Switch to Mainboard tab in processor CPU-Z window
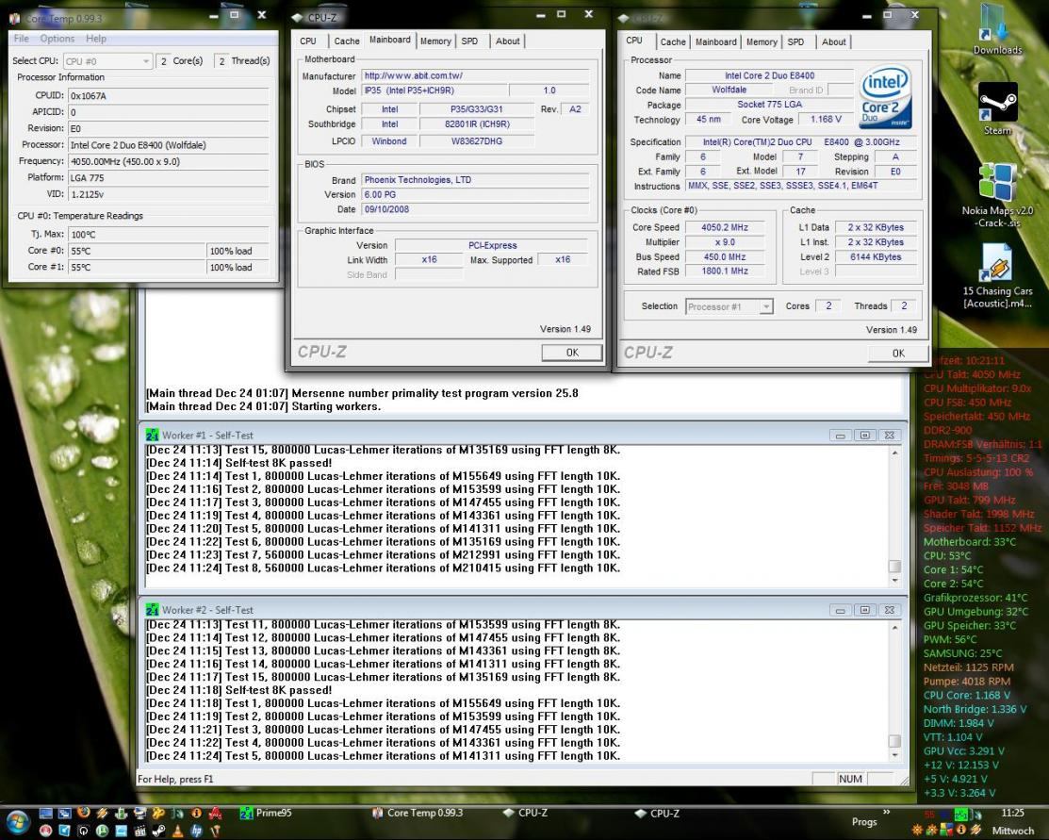1049x840 pixels. 716,42
